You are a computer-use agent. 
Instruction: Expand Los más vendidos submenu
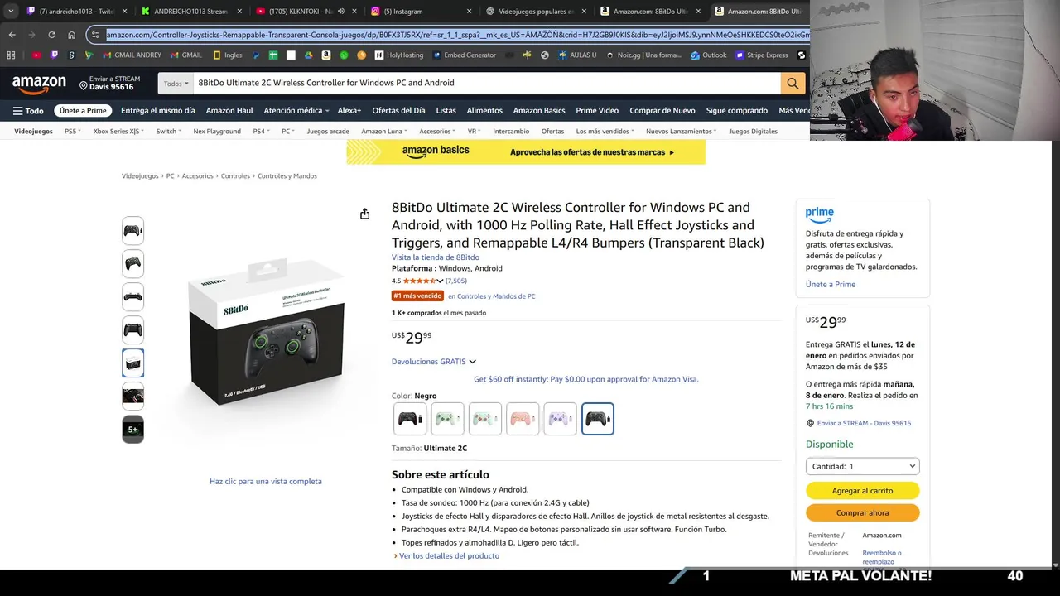pyautogui.click(x=605, y=132)
